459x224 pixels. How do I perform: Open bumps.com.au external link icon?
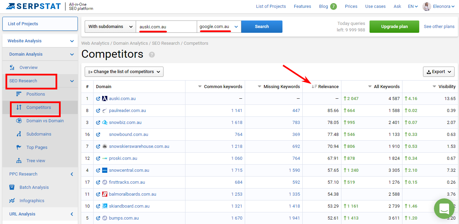98,218
